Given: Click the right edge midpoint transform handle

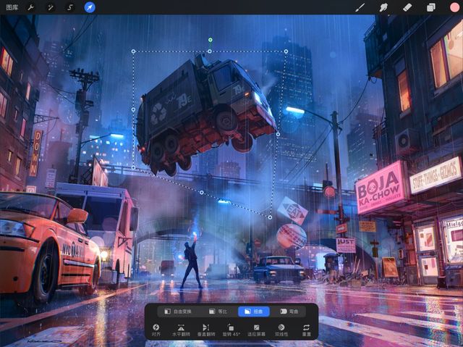Looking at the screenshot, I should point(278,135).
